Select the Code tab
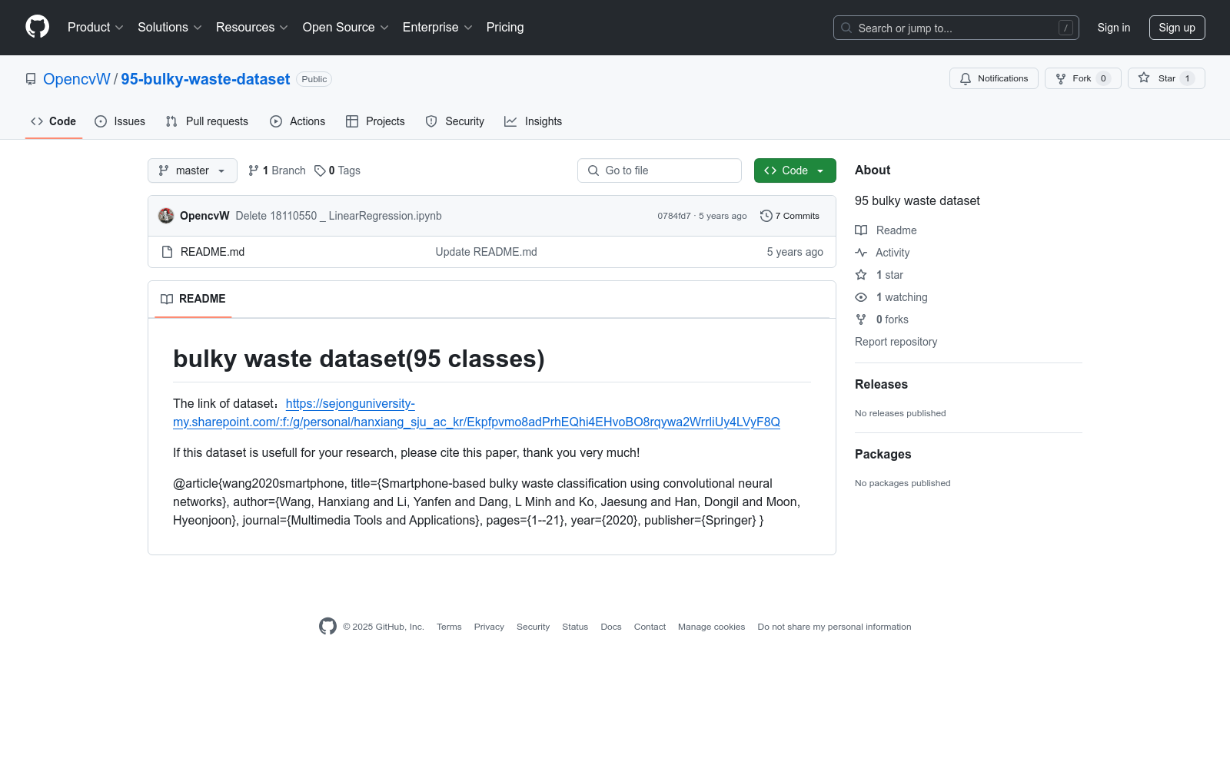Image resolution: width=1230 pixels, height=768 pixels. [54, 121]
